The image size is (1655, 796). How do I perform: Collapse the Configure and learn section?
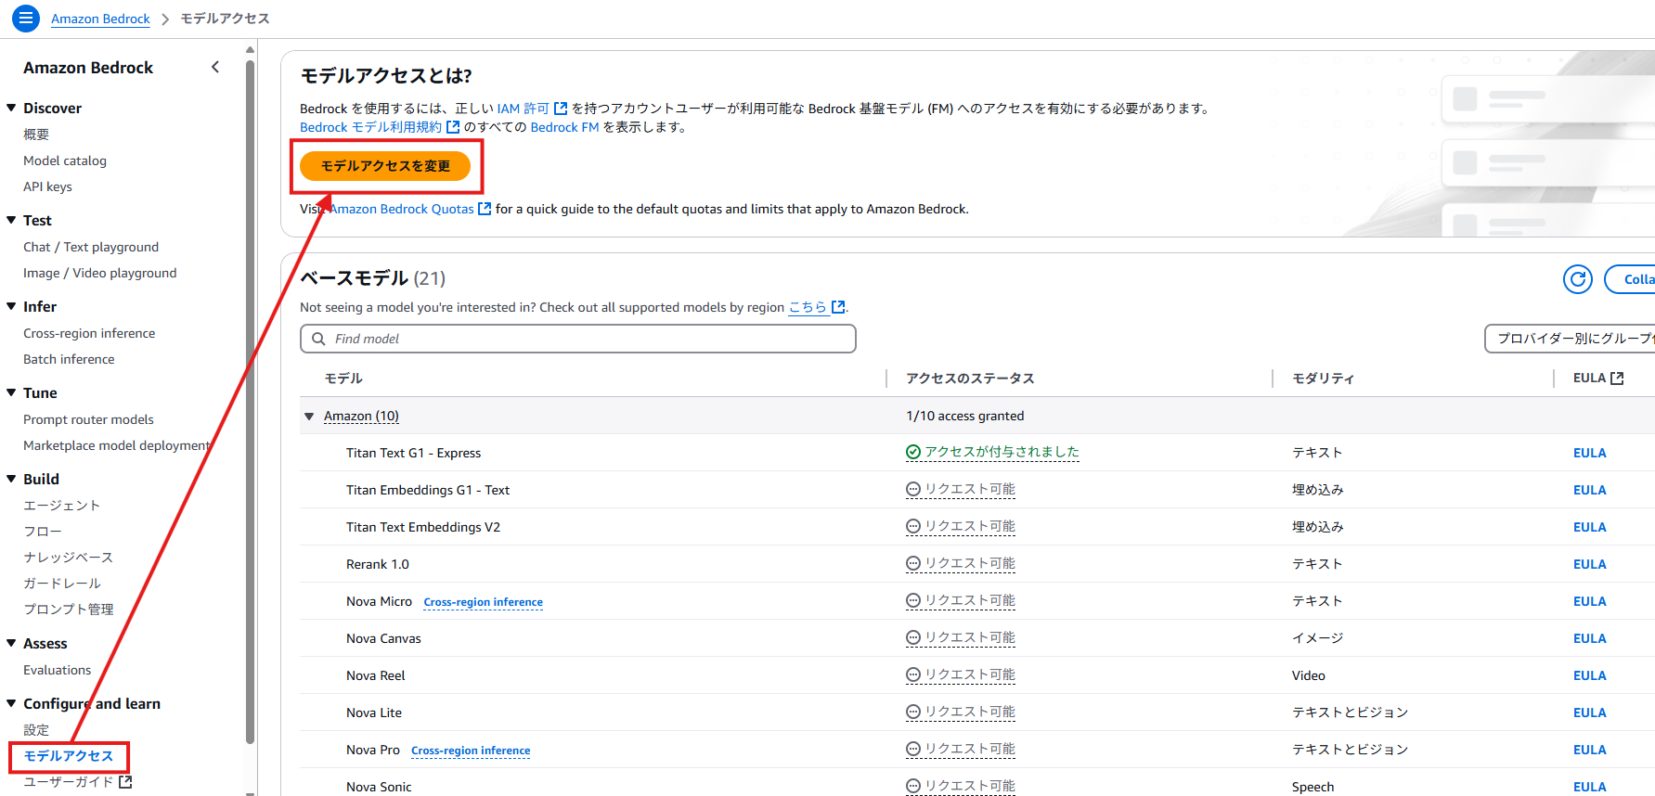tap(11, 703)
